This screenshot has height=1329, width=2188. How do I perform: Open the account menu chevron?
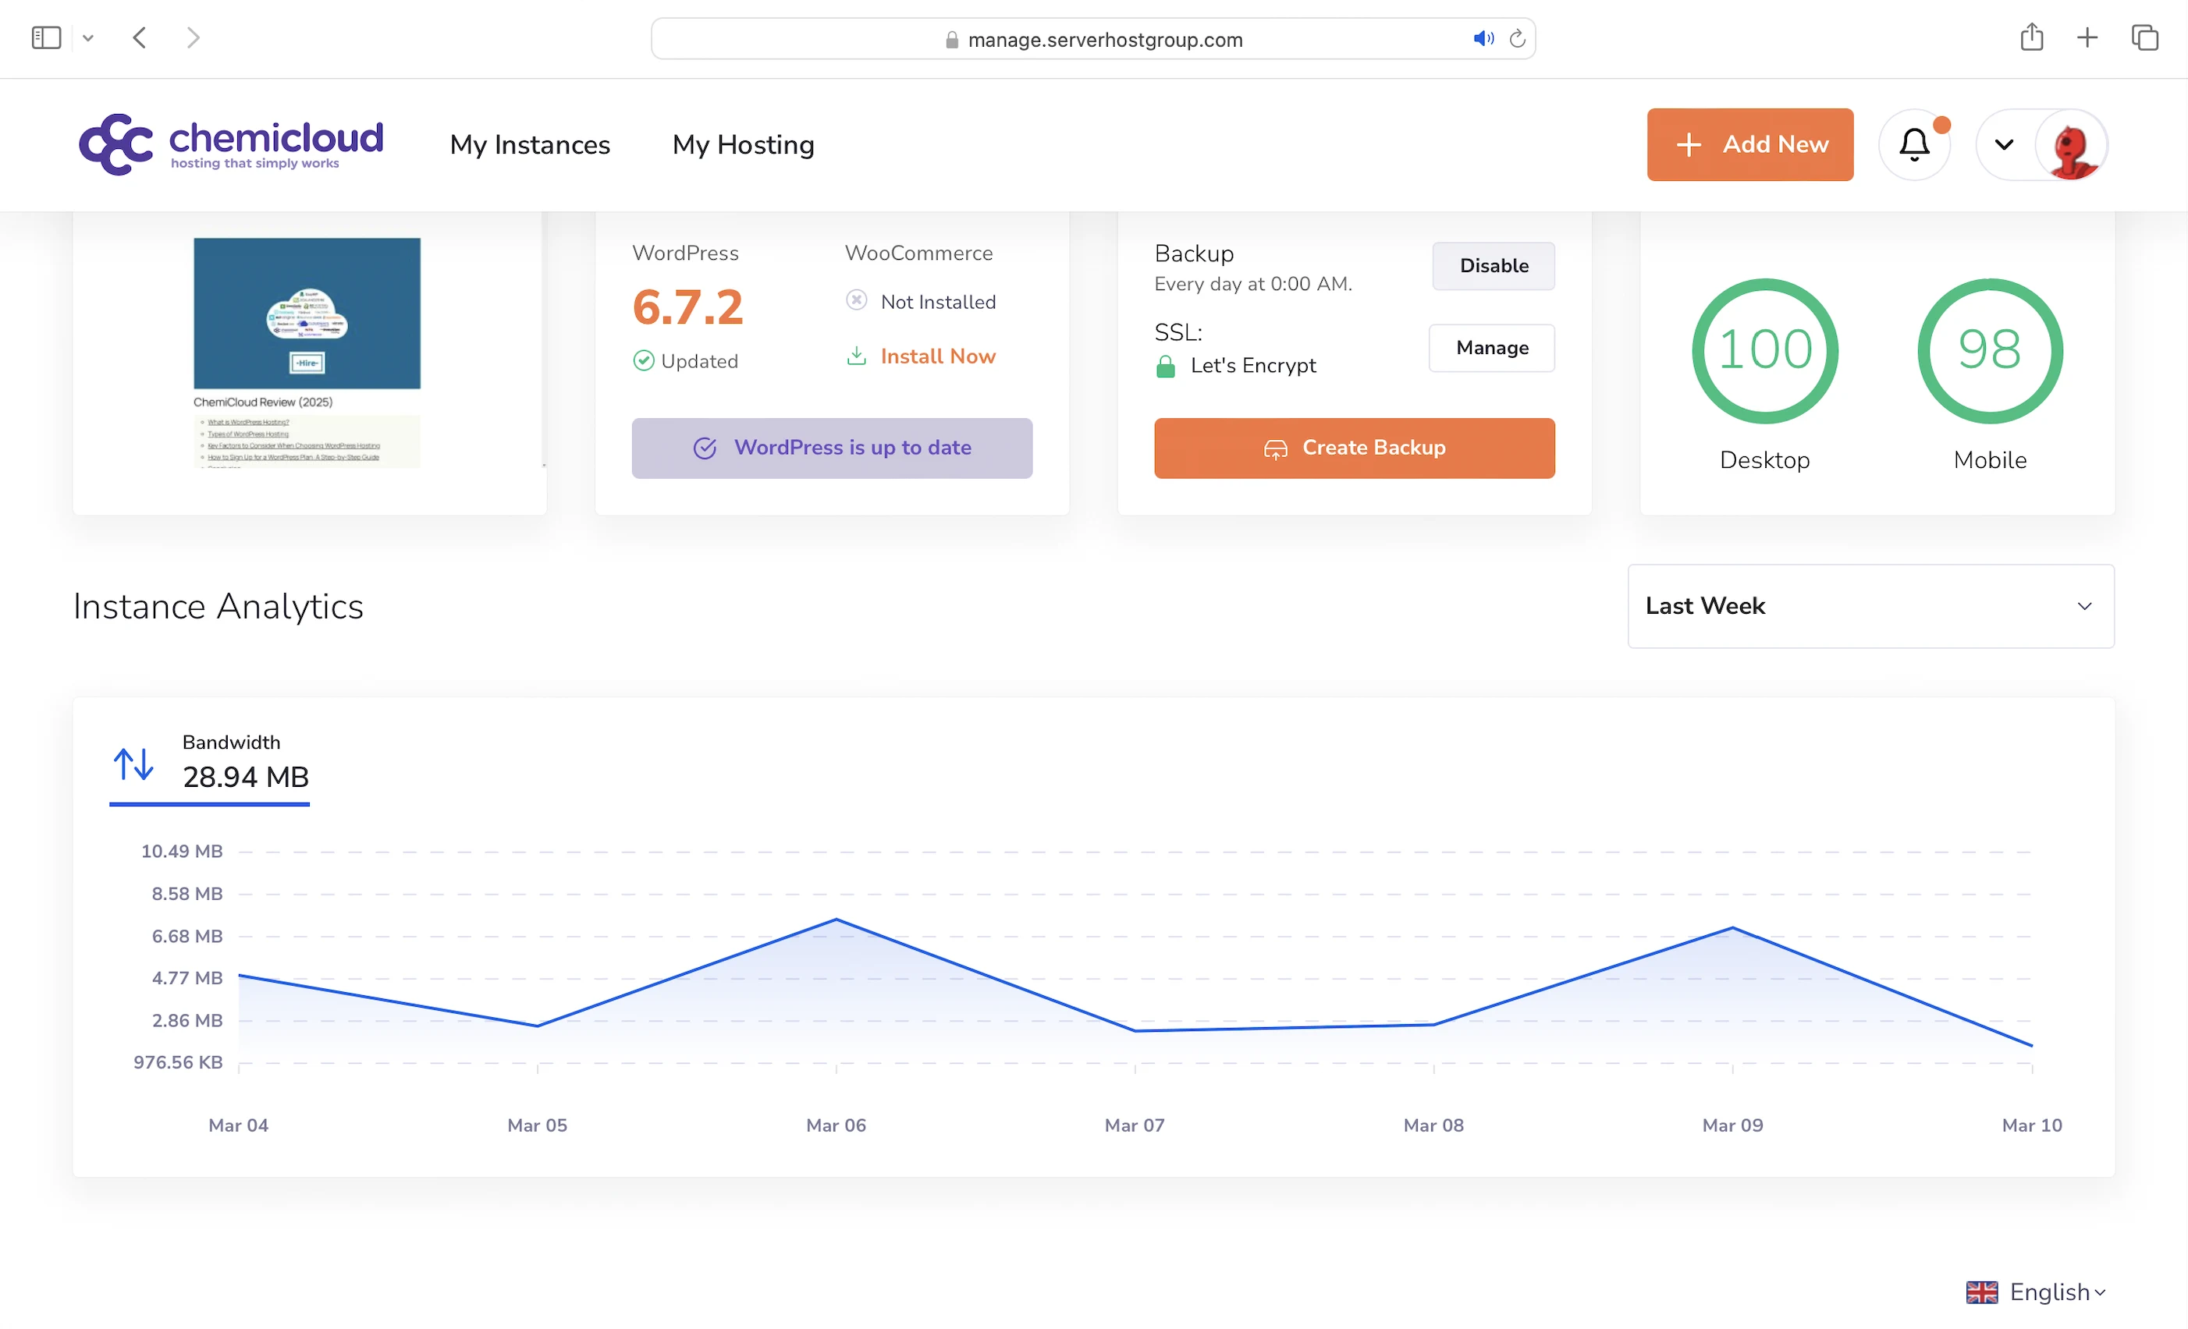[2004, 145]
